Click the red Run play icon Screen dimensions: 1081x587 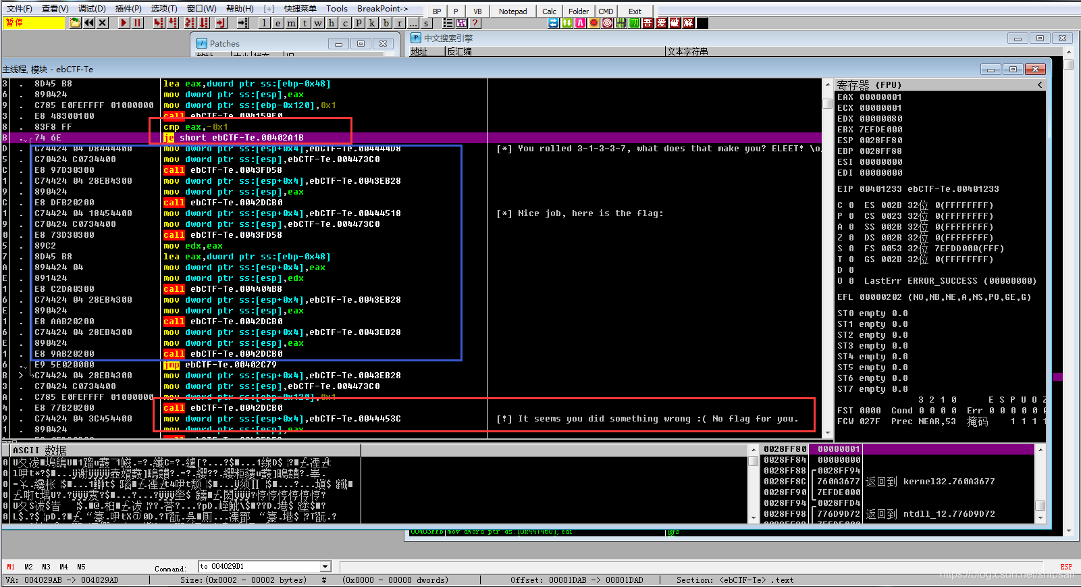click(x=124, y=23)
